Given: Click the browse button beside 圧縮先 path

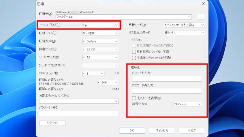Looking at the screenshot, I should click(200, 17).
